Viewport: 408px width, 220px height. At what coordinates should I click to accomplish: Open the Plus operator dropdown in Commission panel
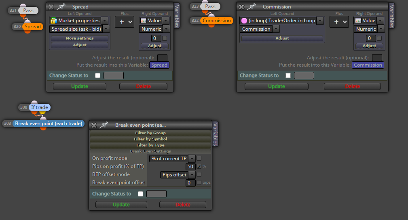coord(339,22)
